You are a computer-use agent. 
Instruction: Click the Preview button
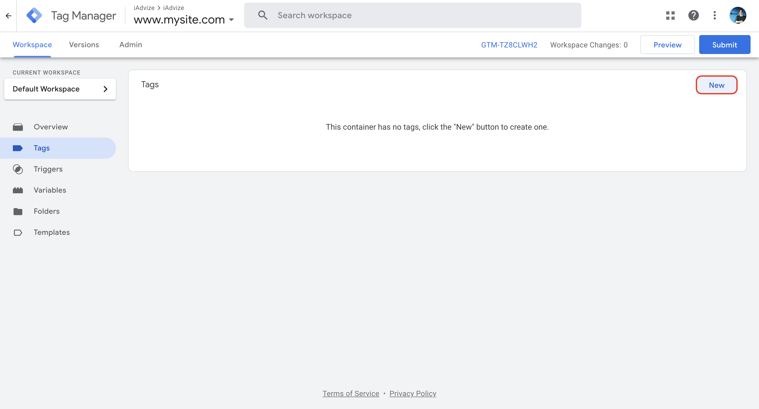tap(667, 45)
